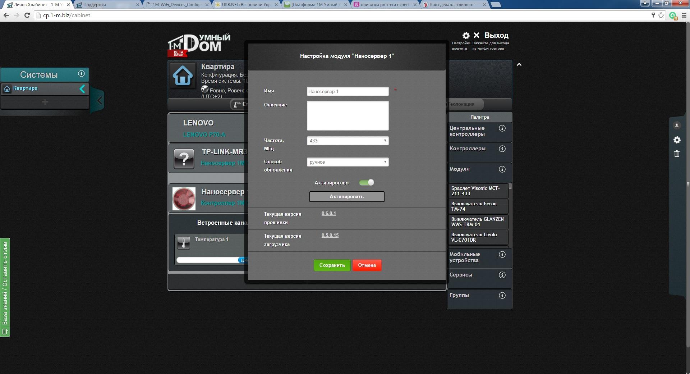The width and height of the screenshot is (690, 374).
Task: Open the Chrome menu icon
Action: [x=684, y=15]
